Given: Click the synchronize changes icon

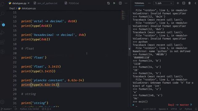Looking at the screenshot, I should (16, 109).
